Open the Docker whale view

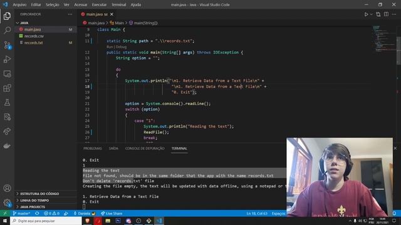point(7,146)
